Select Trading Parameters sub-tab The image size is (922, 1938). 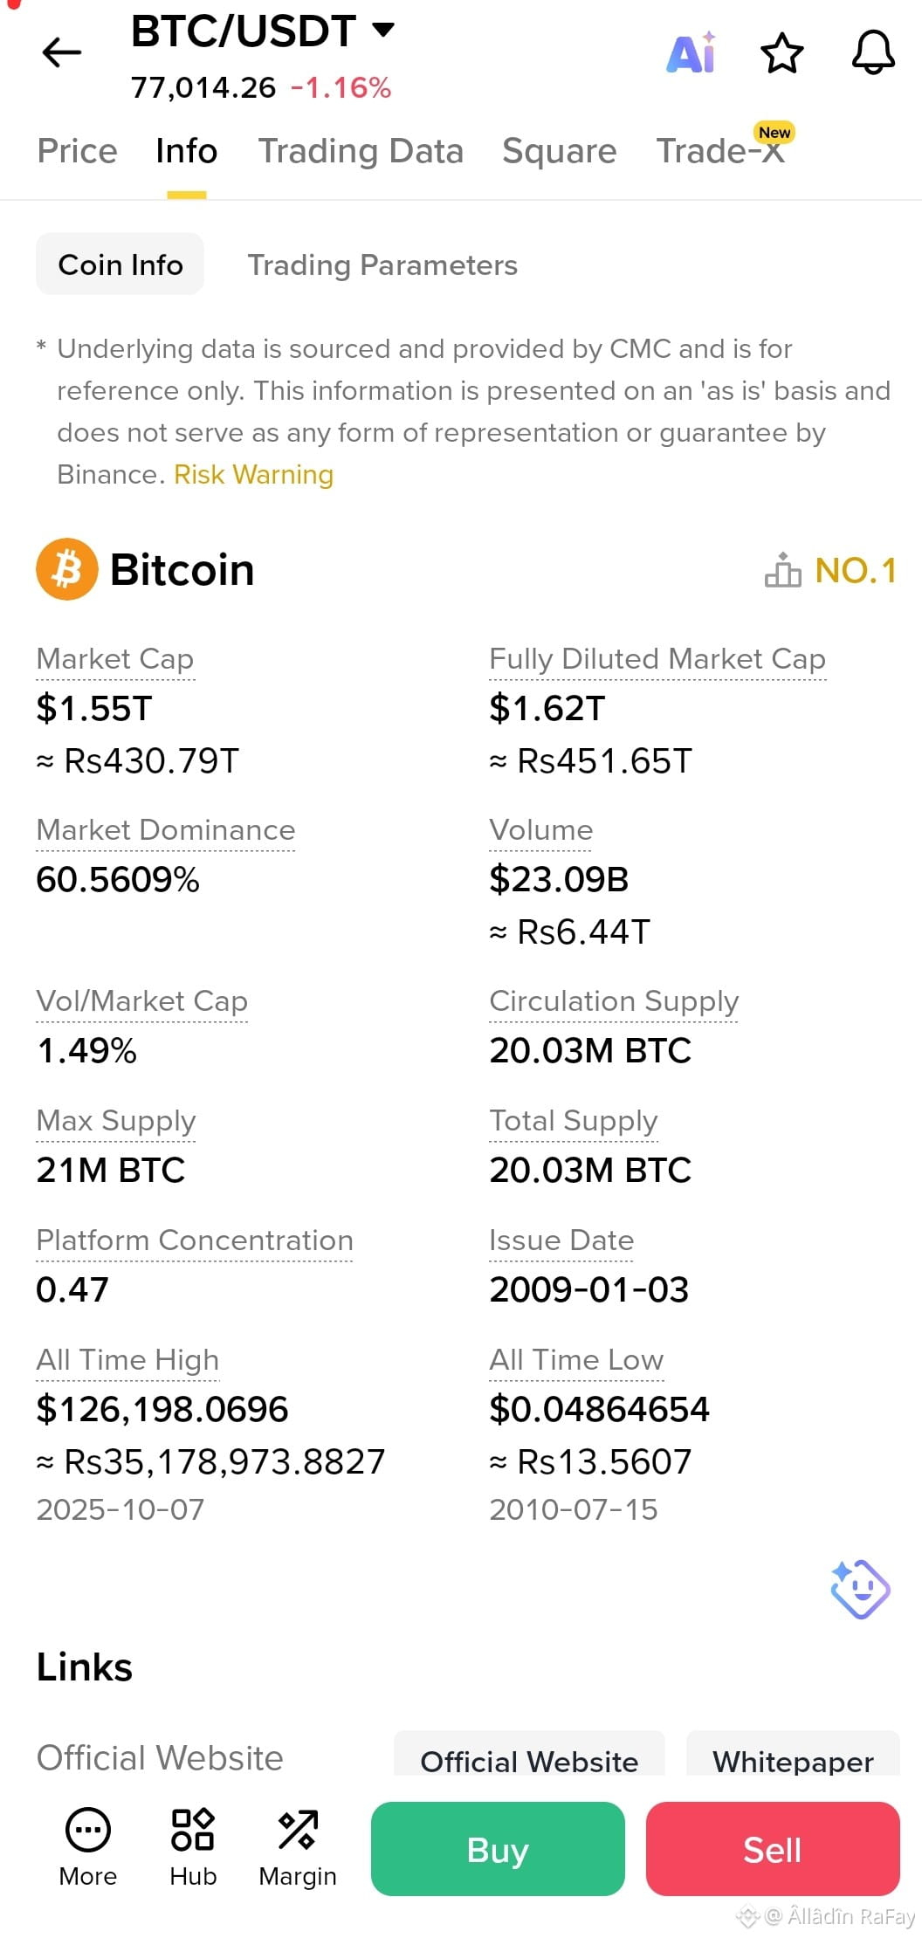[x=382, y=265]
